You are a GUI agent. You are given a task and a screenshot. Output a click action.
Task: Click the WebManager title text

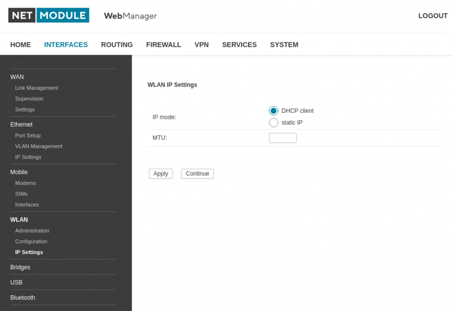click(130, 16)
